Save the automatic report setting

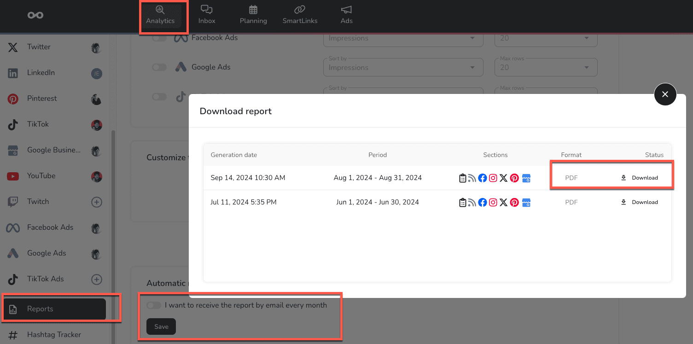click(x=161, y=327)
